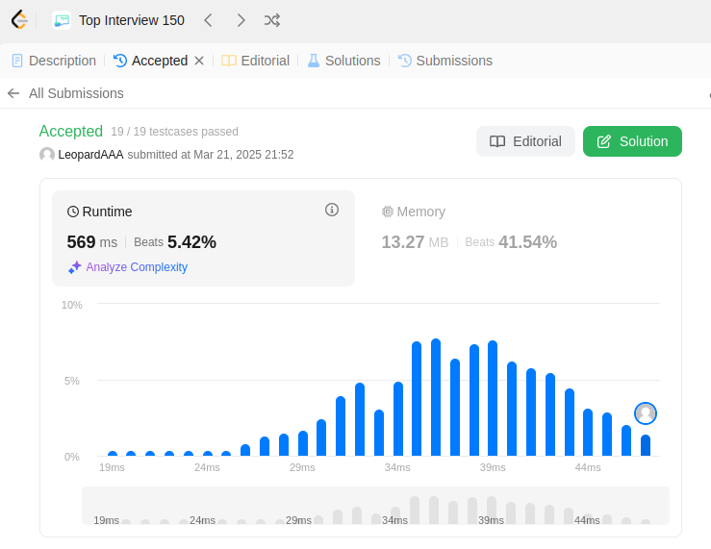Click Analyze Complexity link
Viewport: 711px width, 549px height.
pyautogui.click(x=136, y=267)
